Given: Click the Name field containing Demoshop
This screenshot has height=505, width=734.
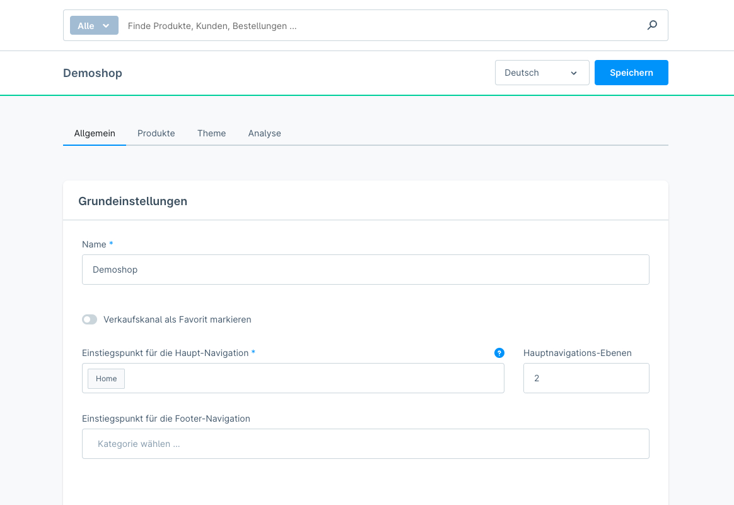Looking at the screenshot, I should click(x=365, y=270).
